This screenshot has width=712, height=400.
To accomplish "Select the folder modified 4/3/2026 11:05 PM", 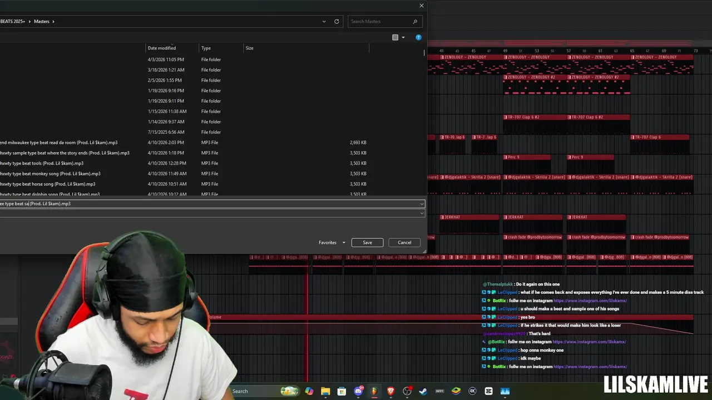I will tap(184, 59).
